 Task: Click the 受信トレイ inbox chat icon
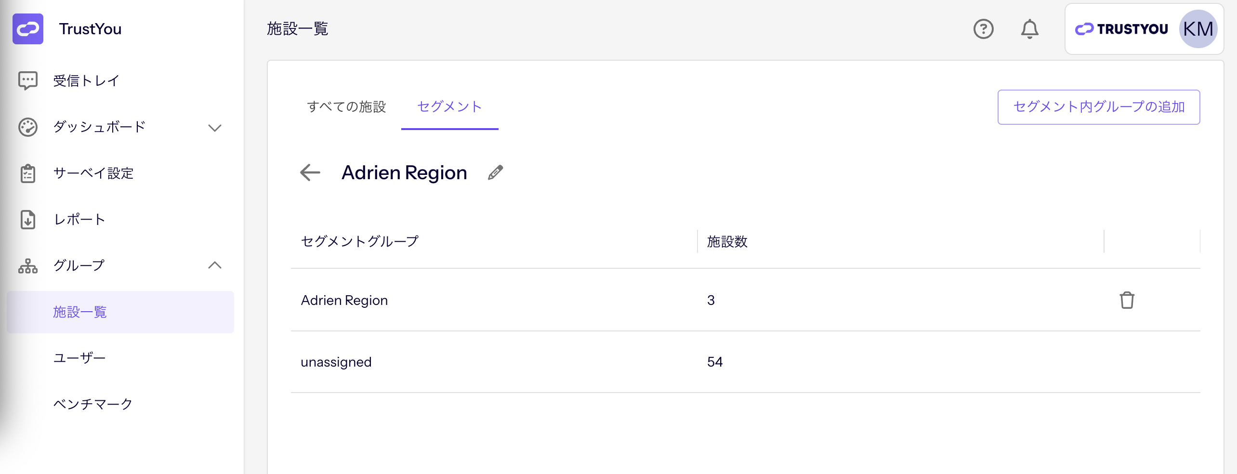[x=28, y=80]
